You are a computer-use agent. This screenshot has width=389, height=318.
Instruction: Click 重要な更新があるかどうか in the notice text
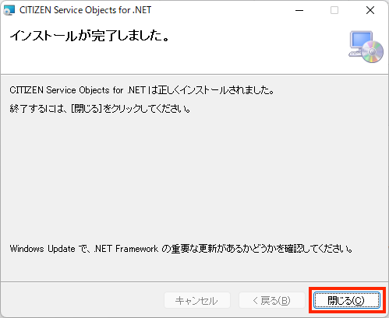point(225,249)
